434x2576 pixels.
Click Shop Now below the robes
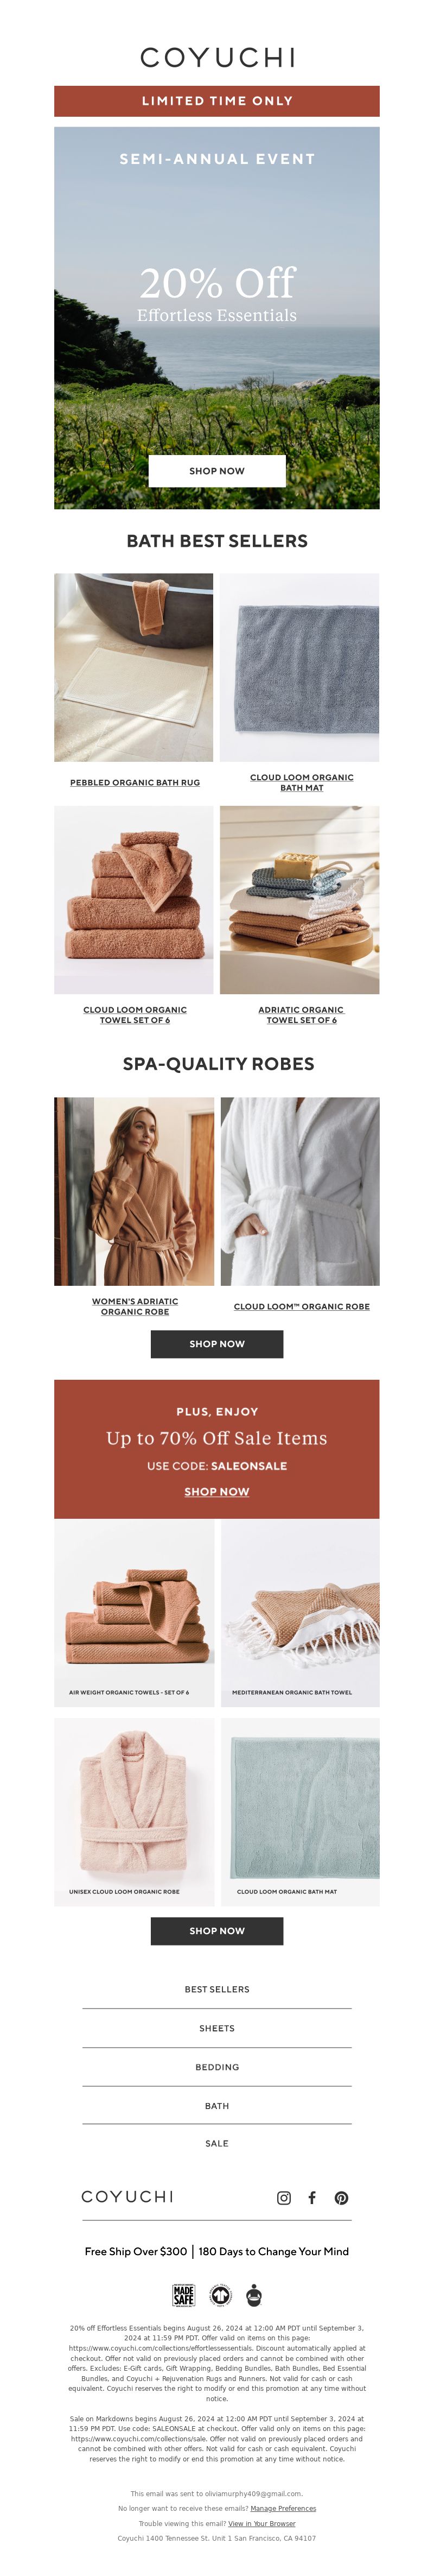217,1343
